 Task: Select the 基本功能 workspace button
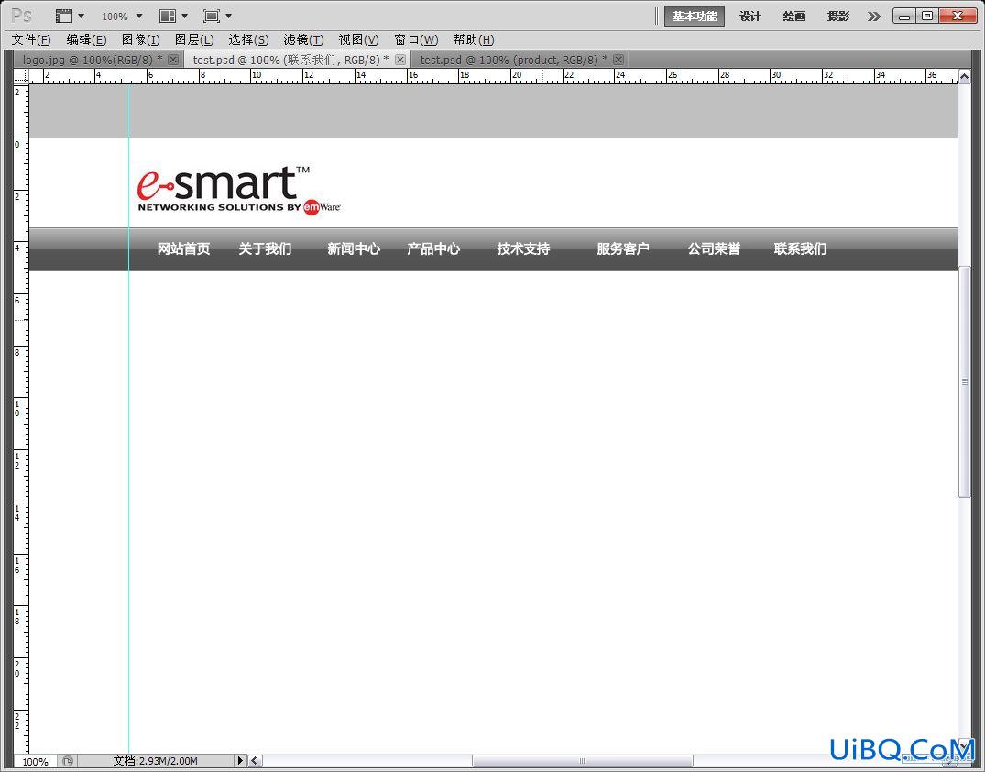coord(695,17)
